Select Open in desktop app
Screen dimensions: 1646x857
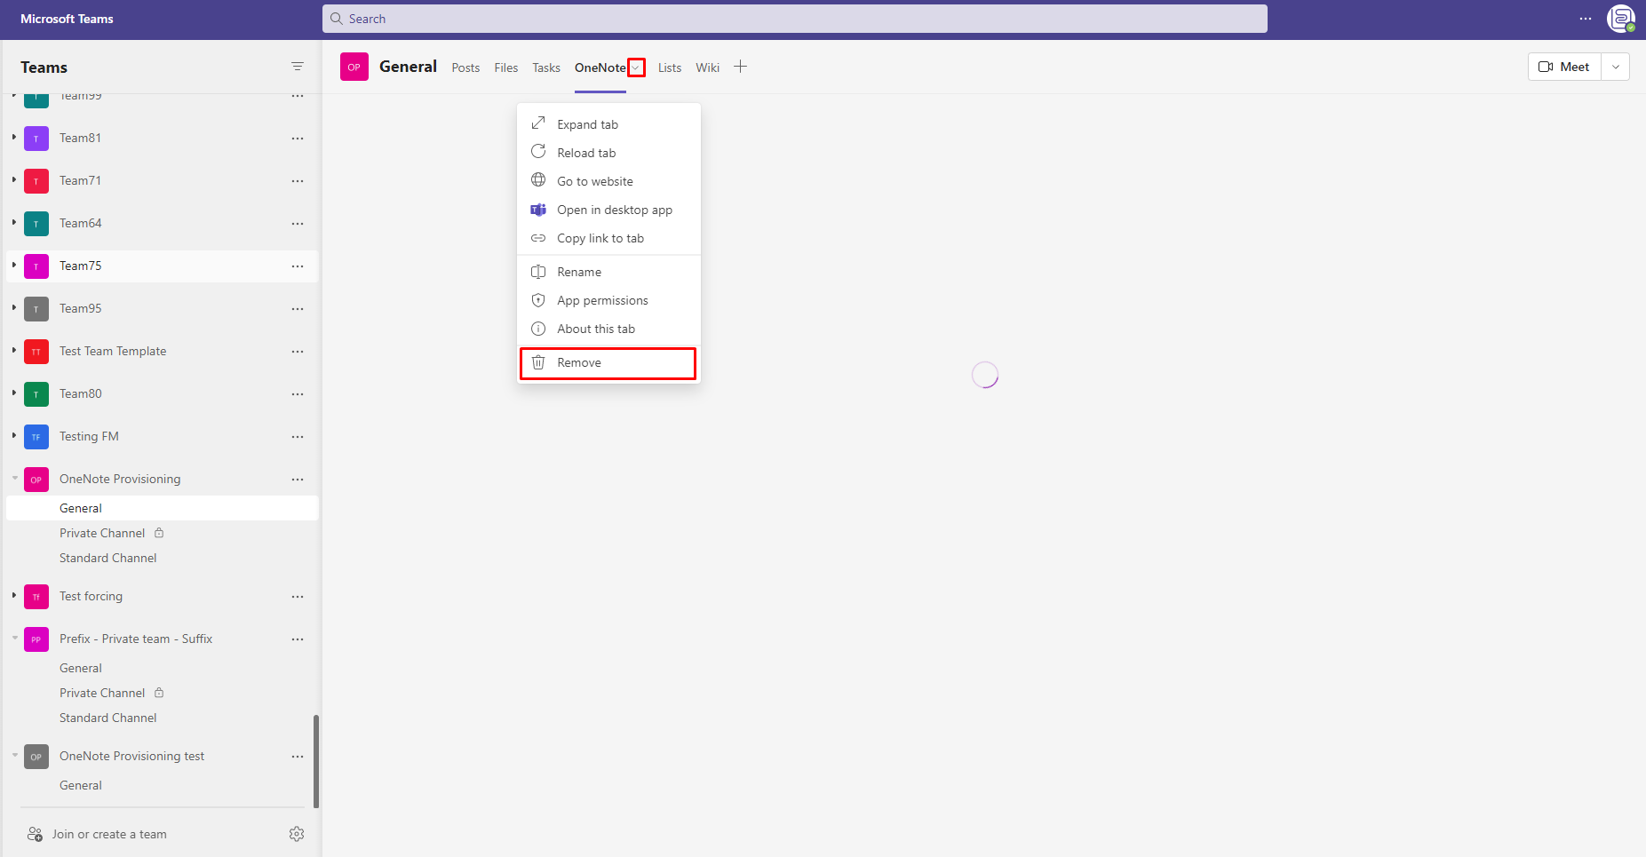click(x=608, y=210)
